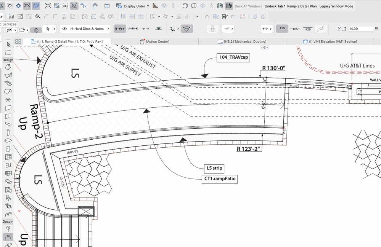Image resolution: width=381 pixels, height=247 pixels.
Task: Select the Arrow tool in the toolbox
Action: pos(8,45)
